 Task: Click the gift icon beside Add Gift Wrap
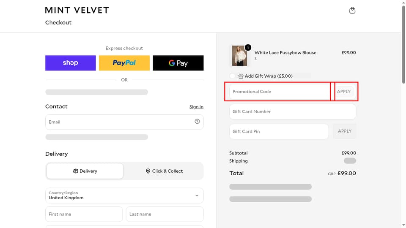click(241, 76)
